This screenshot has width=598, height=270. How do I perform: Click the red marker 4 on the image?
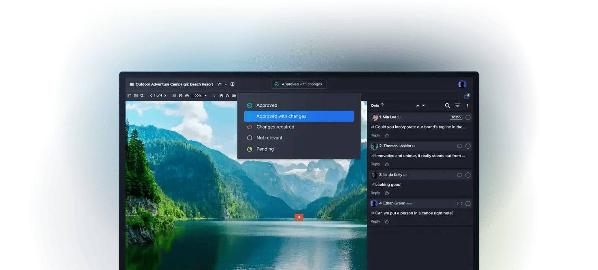pyautogui.click(x=299, y=217)
